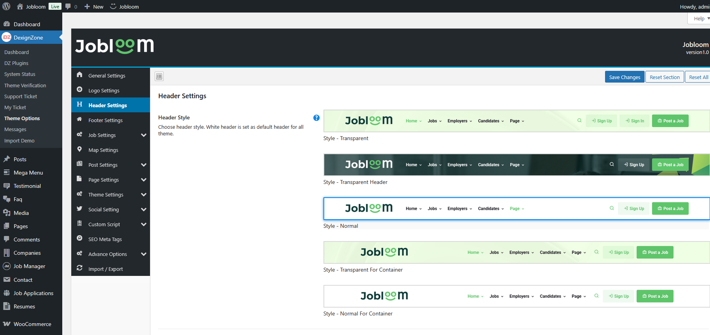The image size is (710, 335).
Task: Select the Transparent Header dark style image
Action: (516, 165)
